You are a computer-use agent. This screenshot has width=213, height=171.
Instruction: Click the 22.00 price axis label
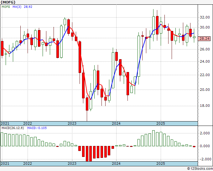click(x=205, y=75)
